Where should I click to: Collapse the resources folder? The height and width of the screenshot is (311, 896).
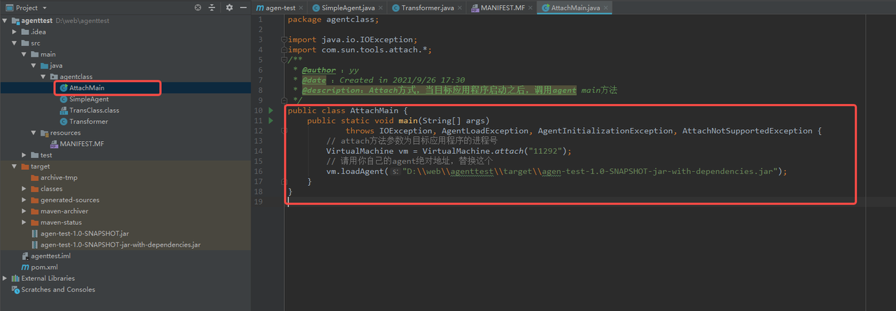34,133
